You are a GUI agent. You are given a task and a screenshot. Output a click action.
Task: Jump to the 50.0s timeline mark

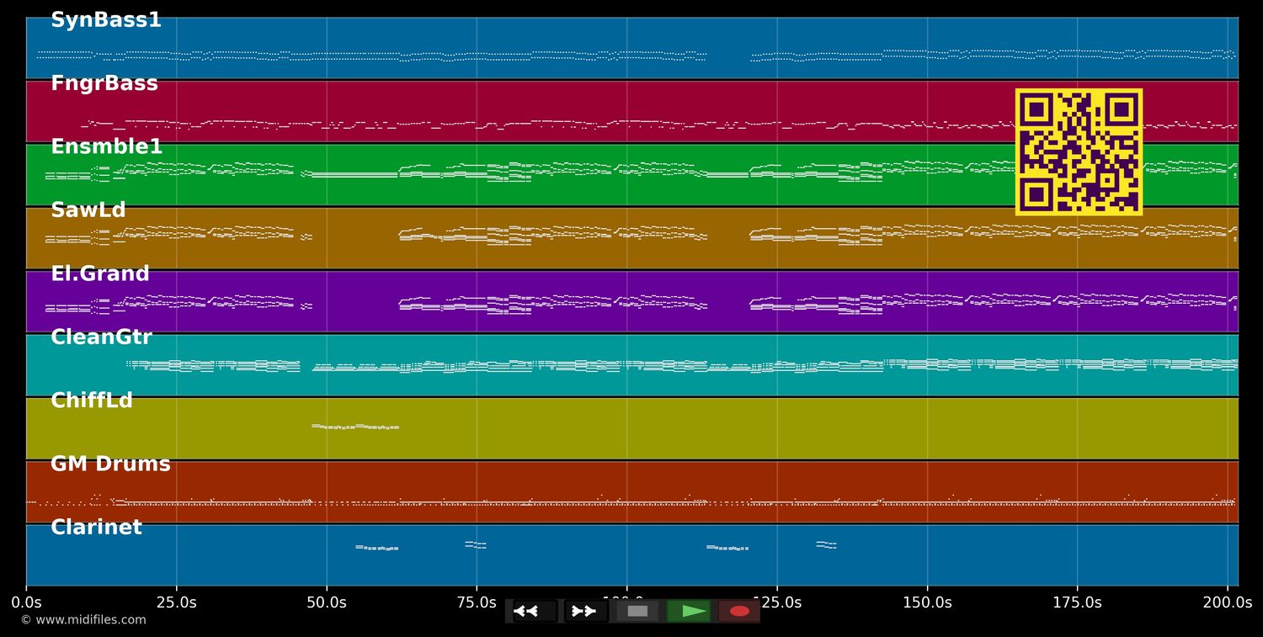(327, 602)
